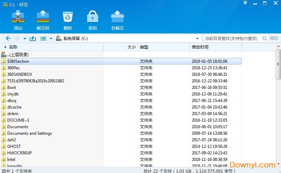This screenshot has width=281, height=173.
Task: Open navigation history dropdown arrow
Action: 25,39
